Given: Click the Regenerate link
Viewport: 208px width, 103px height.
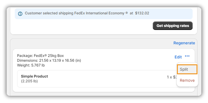Looking at the screenshot, I should click(x=184, y=43).
